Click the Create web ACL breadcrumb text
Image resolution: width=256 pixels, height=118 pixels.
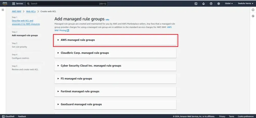pyautogui.click(x=48, y=11)
